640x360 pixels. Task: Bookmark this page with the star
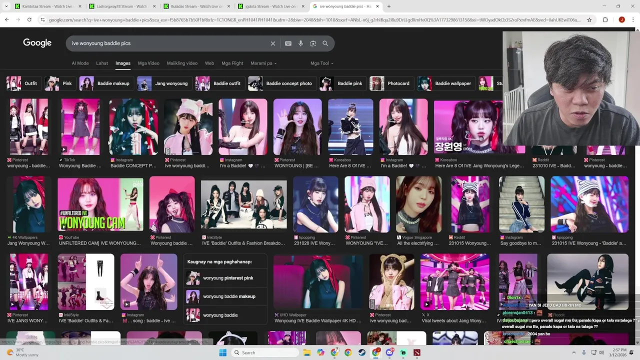(589, 19)
